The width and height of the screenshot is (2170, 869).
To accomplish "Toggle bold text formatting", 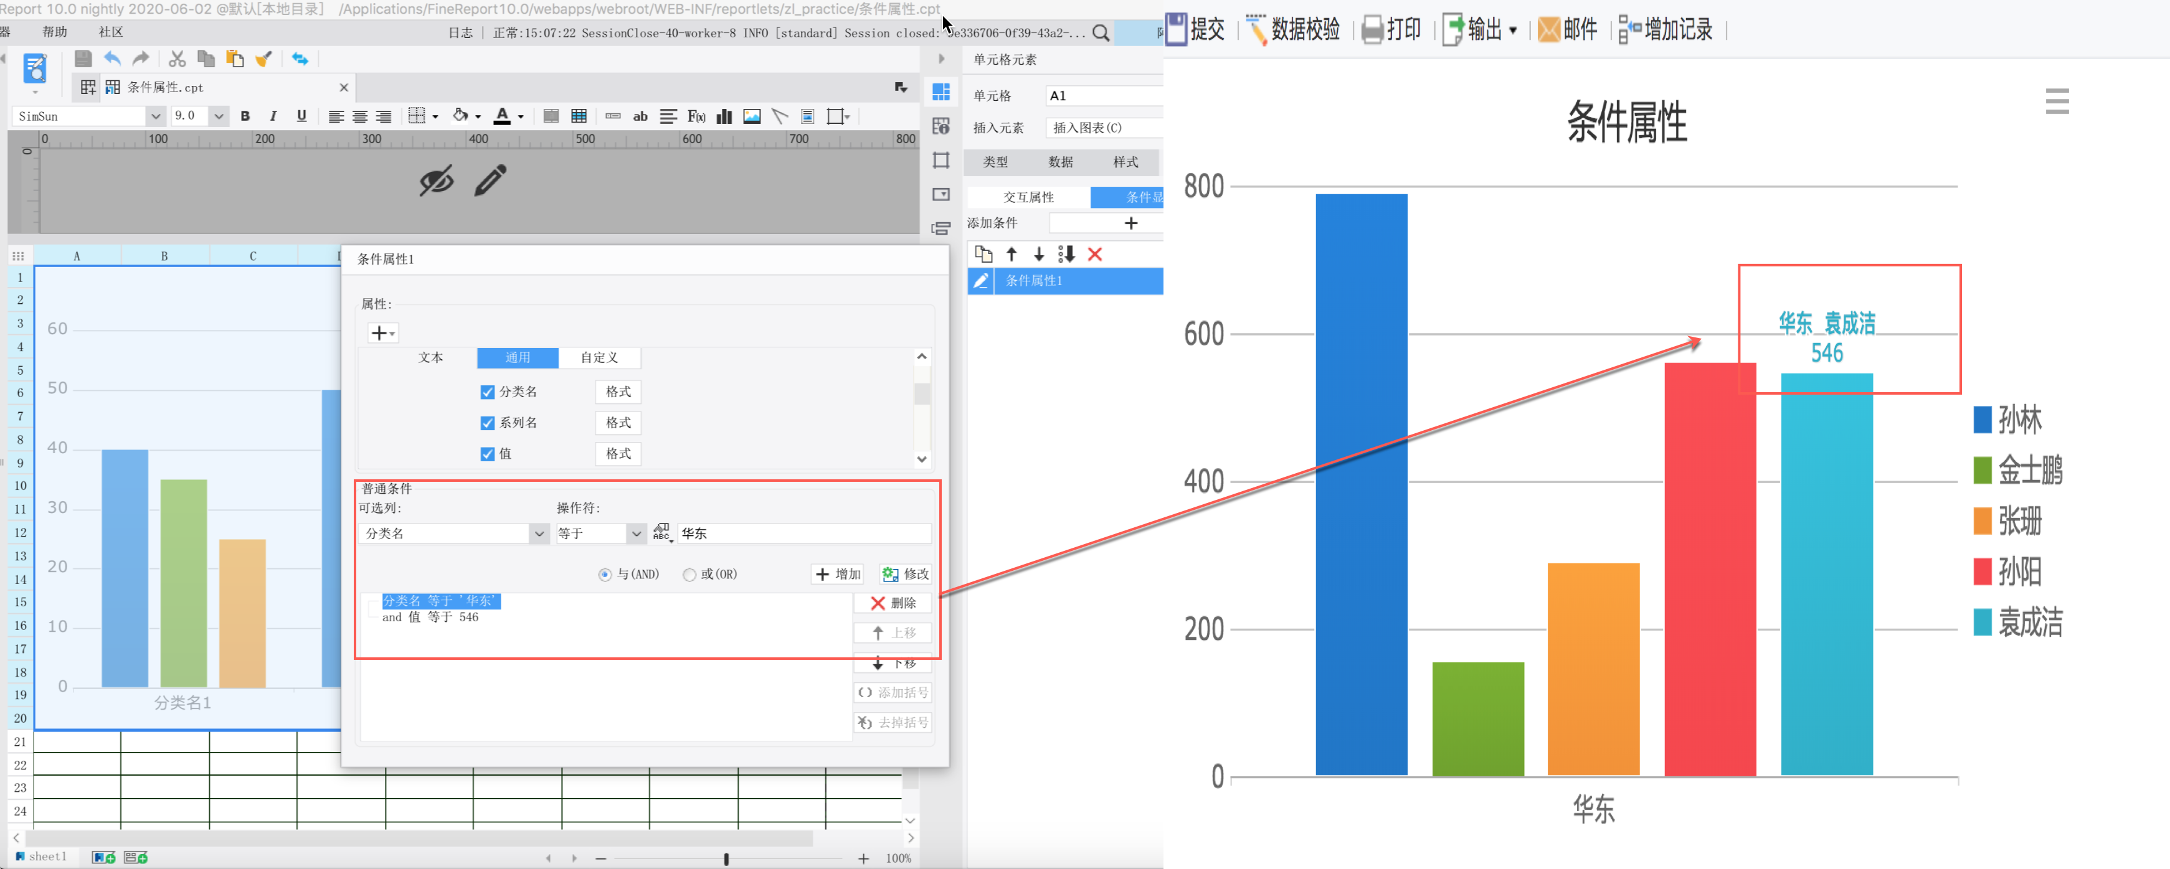I will (245, 116).
